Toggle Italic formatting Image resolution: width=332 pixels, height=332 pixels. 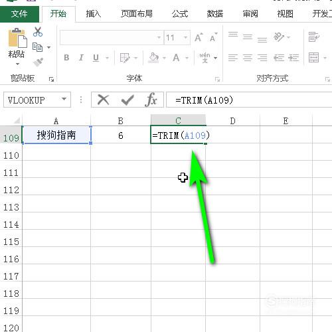tap(81, 58)
